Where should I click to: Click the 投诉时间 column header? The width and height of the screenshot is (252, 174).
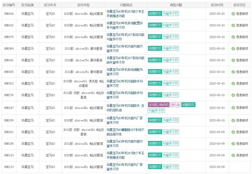217,5
